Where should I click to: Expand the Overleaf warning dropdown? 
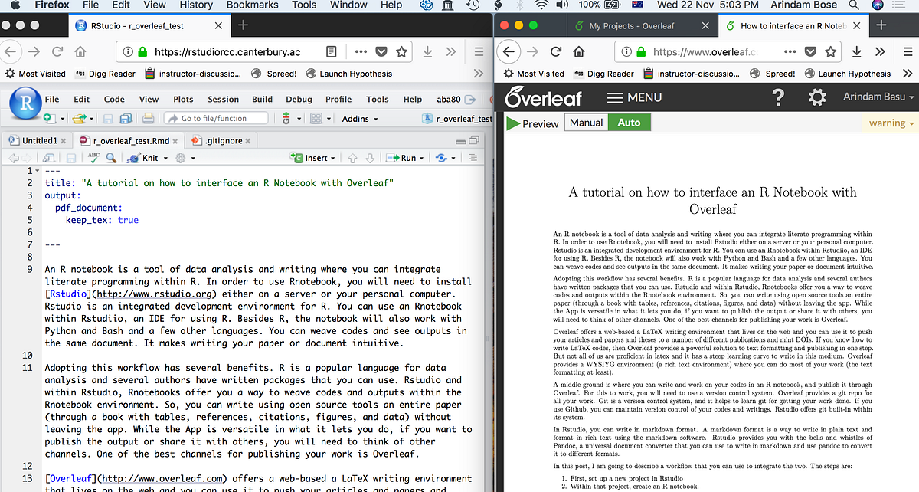pyautogui.click(x=891, y=123)
